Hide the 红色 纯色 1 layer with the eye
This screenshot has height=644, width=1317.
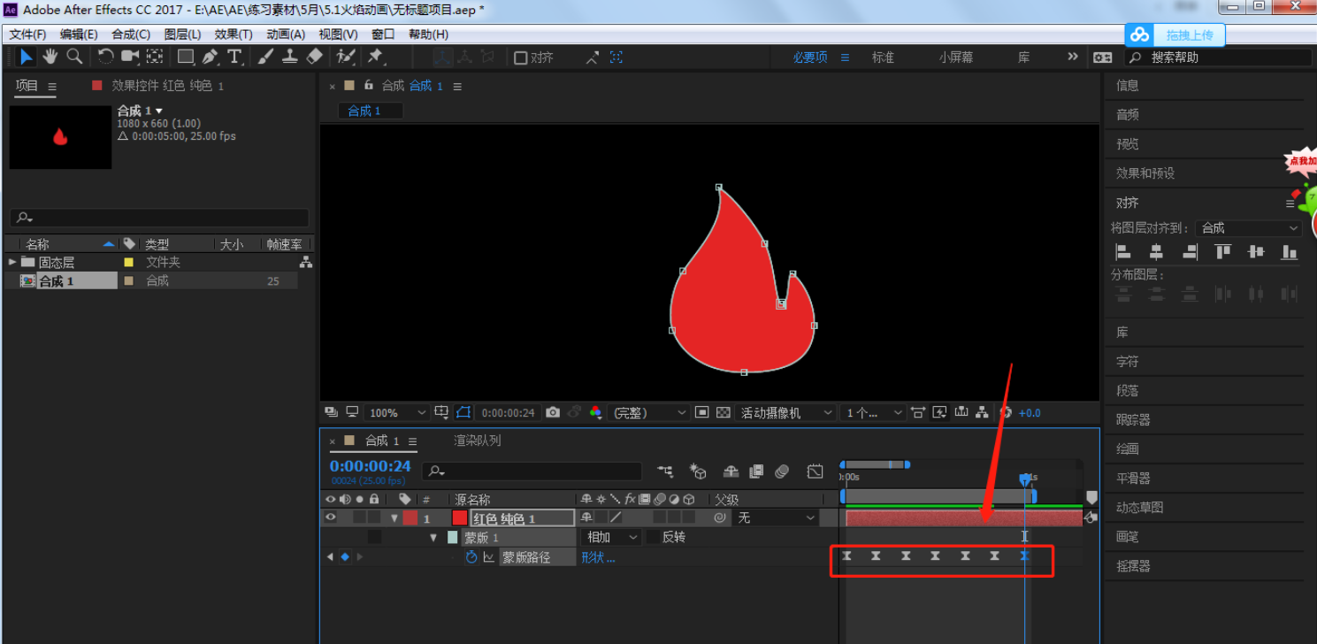pyautogui.click(x=331, y=517)
